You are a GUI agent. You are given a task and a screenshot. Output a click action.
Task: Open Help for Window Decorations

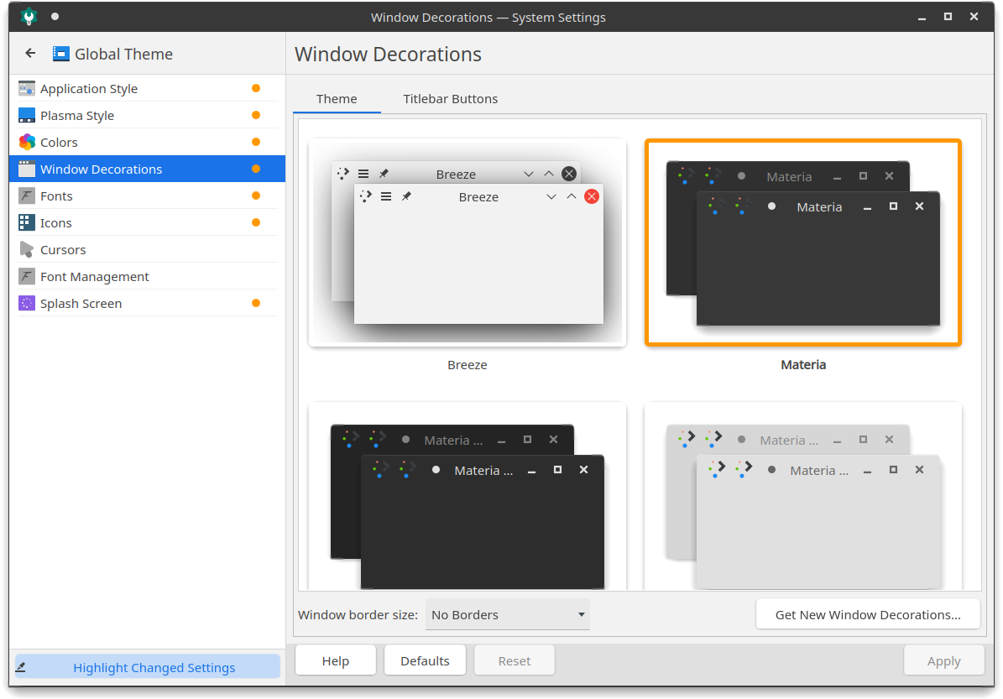coord(335,660)
